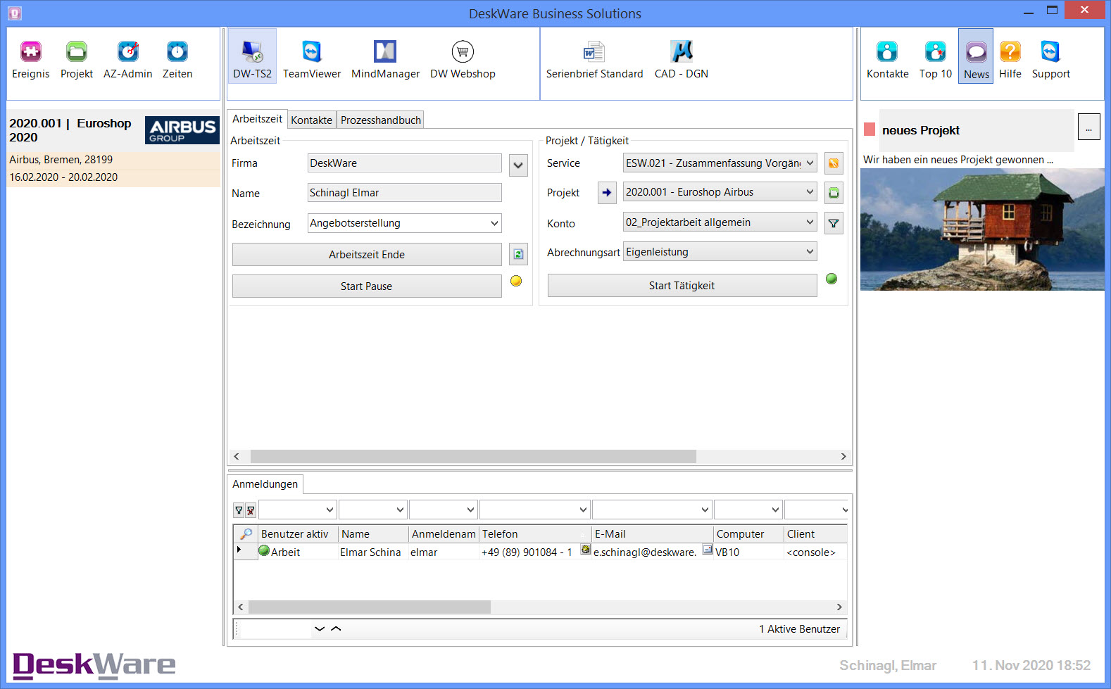The width and height of the screenshot is (1111, 689).
Task: Click the house news image
Action: 982,229
